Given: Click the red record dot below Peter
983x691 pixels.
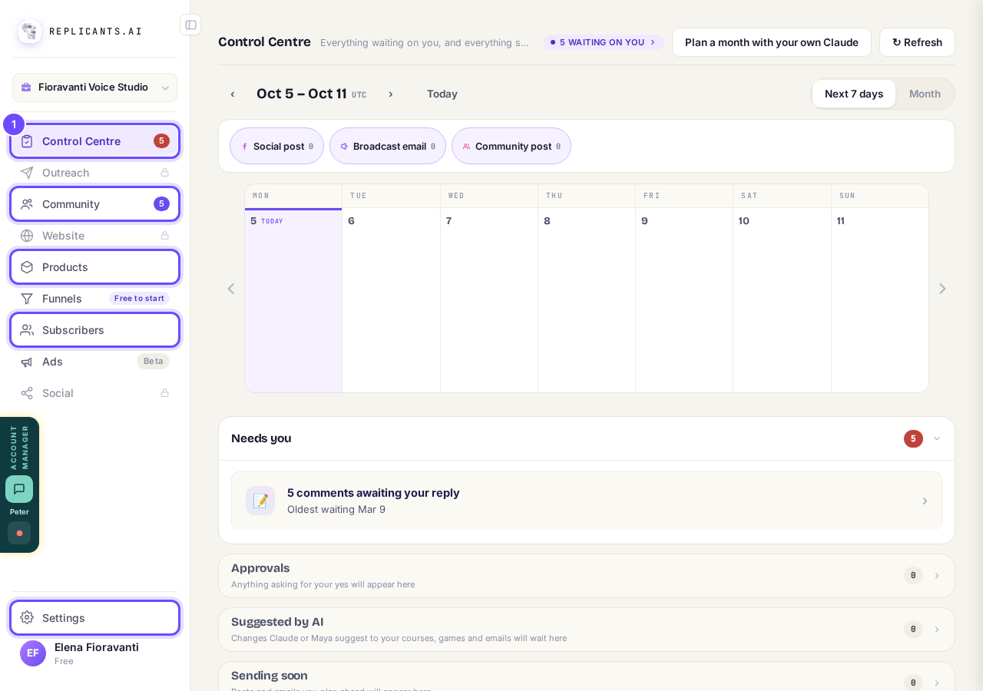Looking at the screenshot, I should [19, 533].
